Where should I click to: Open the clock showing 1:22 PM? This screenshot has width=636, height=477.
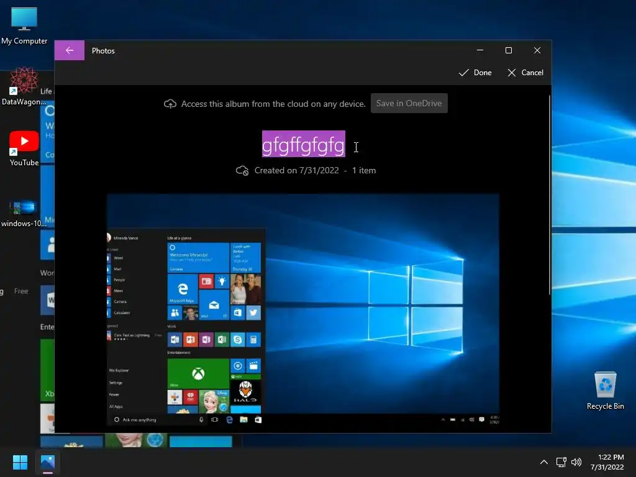tap(607, 462)
